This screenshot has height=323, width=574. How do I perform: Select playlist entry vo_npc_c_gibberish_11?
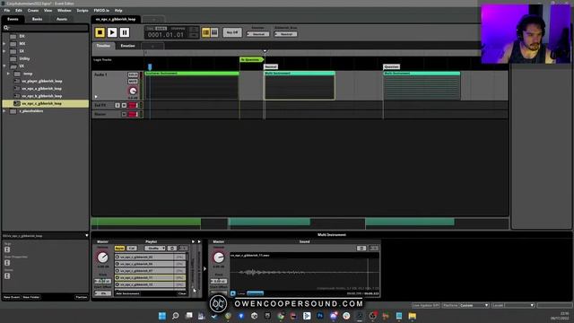click(150, 278)
